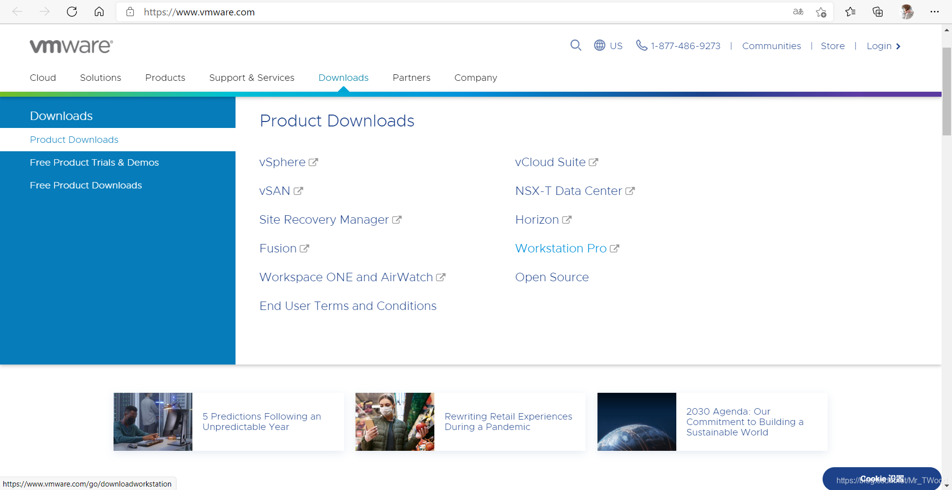Open Workspace ONE and AirWatch link
Screen dimensions: 952x490
coord(346,277)
